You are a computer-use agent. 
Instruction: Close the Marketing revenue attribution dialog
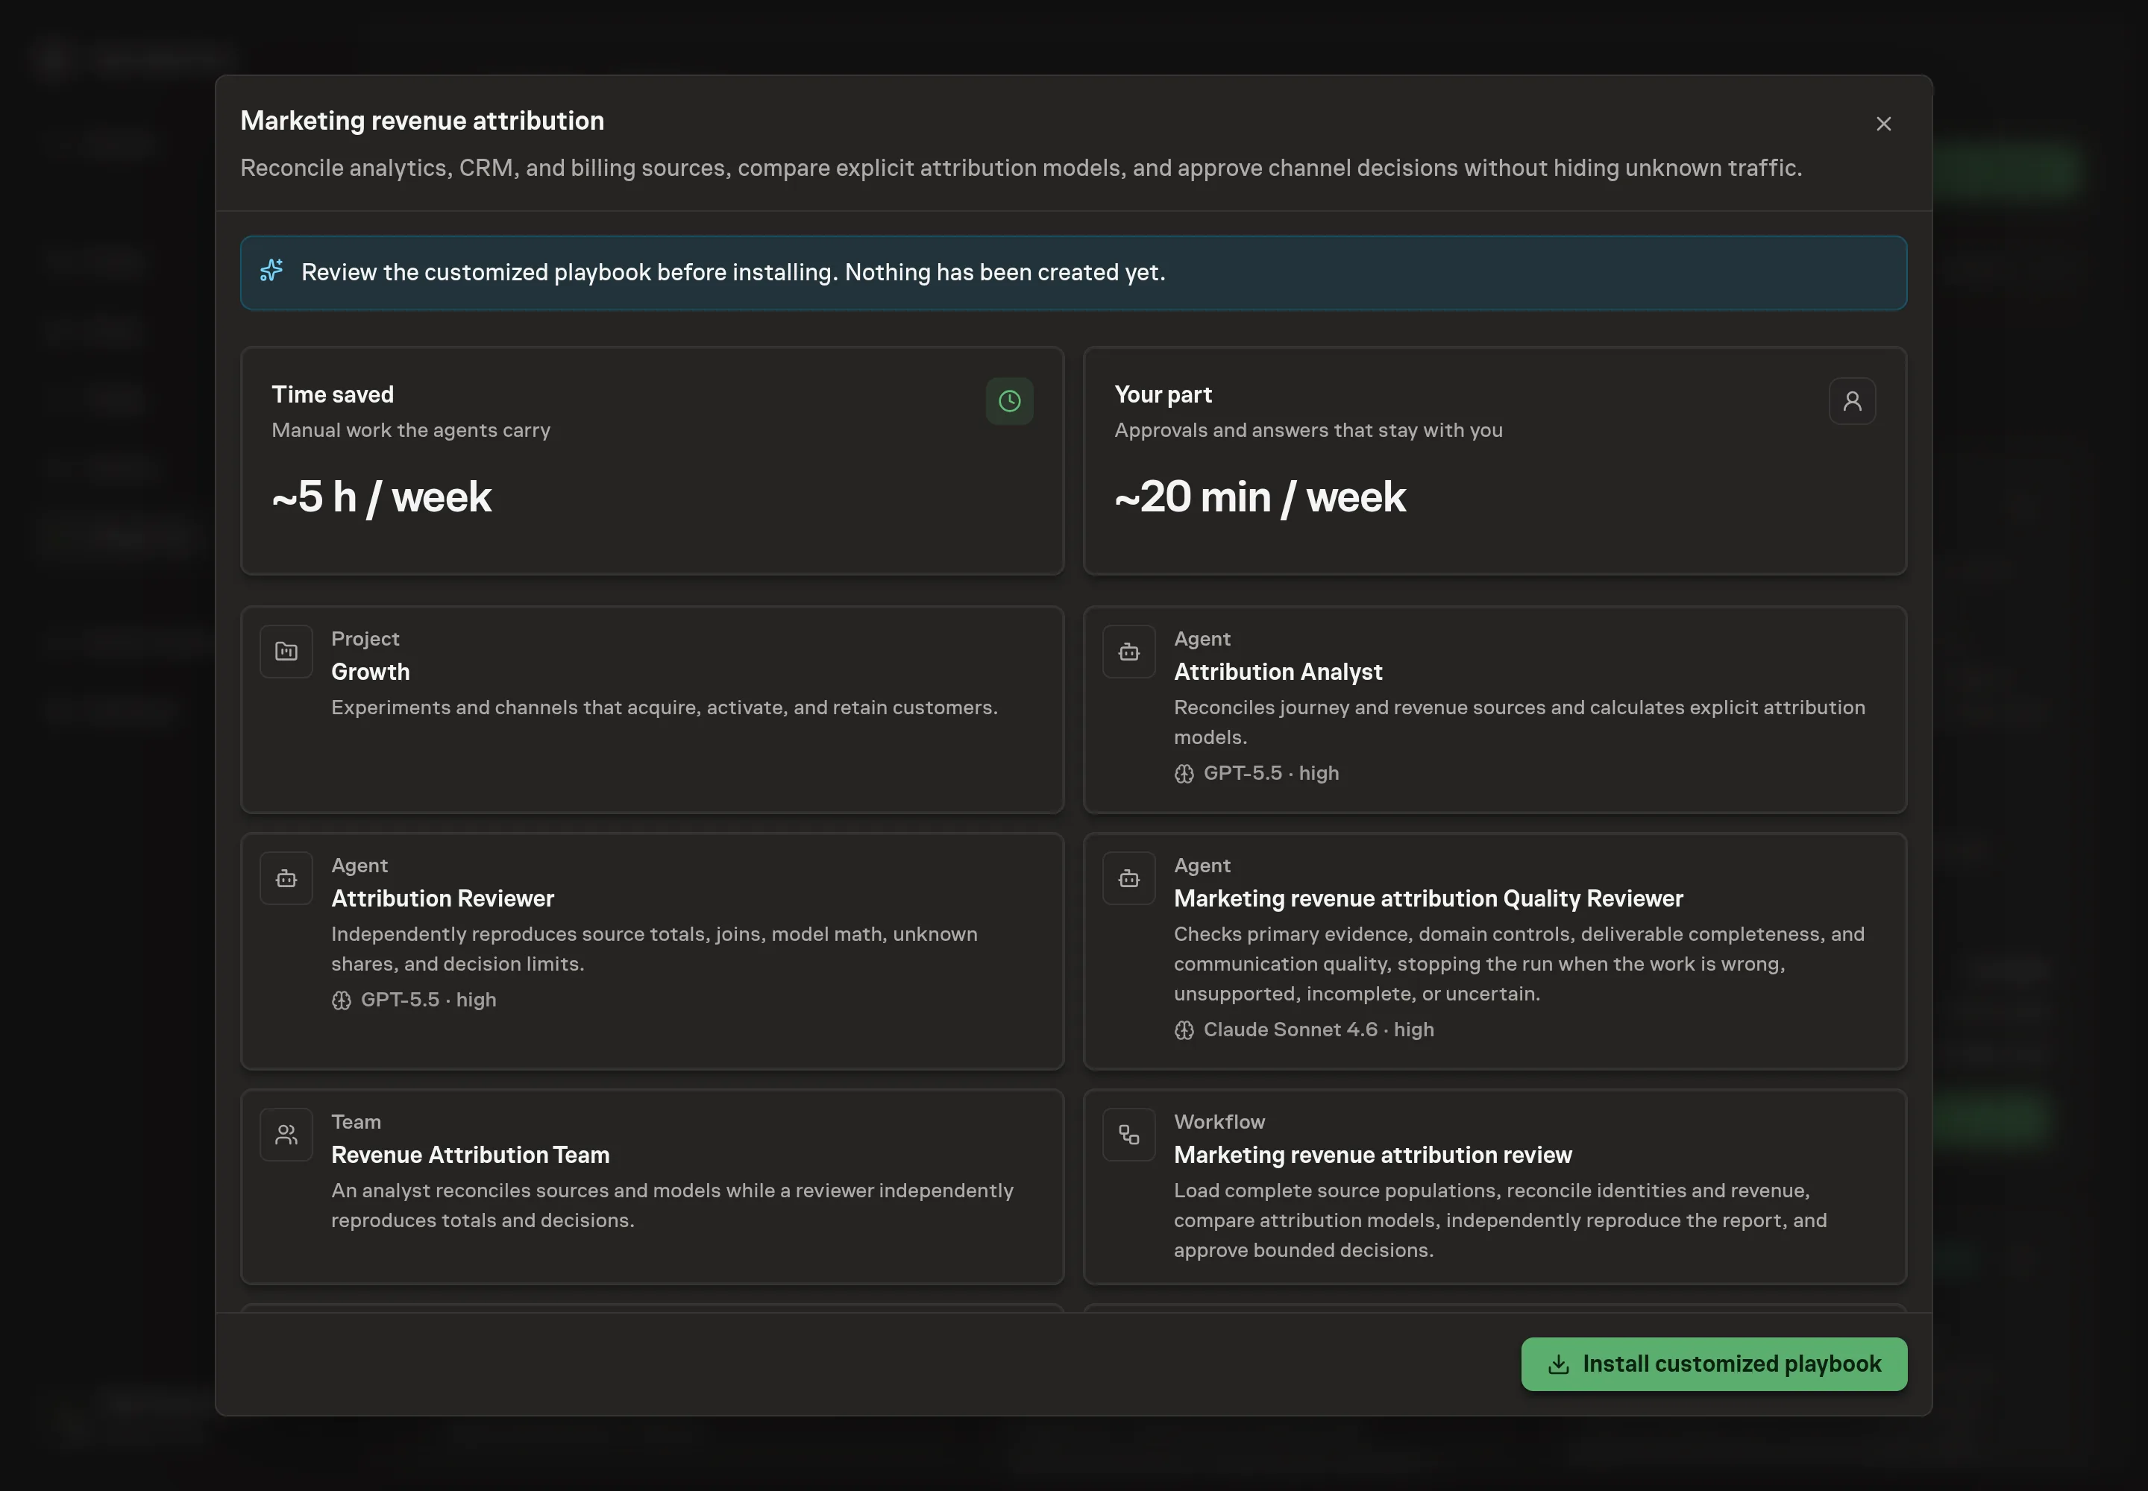1883,124
